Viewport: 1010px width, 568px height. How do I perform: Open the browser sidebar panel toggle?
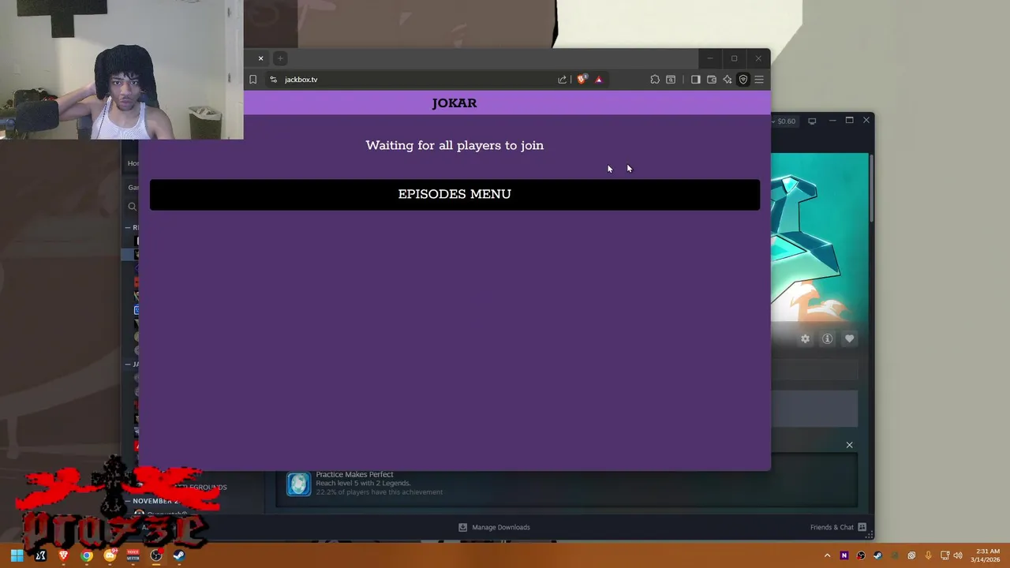point(695,80)
